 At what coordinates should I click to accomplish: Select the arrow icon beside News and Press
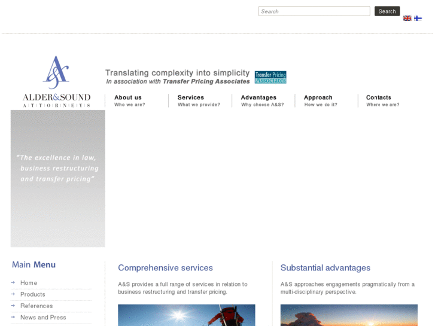pyautogui.click(x=13, y=317)
